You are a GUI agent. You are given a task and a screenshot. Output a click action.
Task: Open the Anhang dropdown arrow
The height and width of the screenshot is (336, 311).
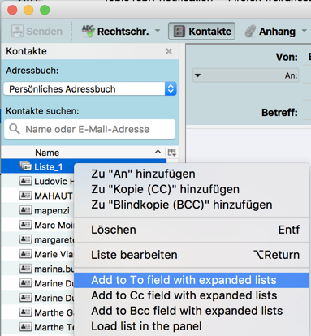305,31
